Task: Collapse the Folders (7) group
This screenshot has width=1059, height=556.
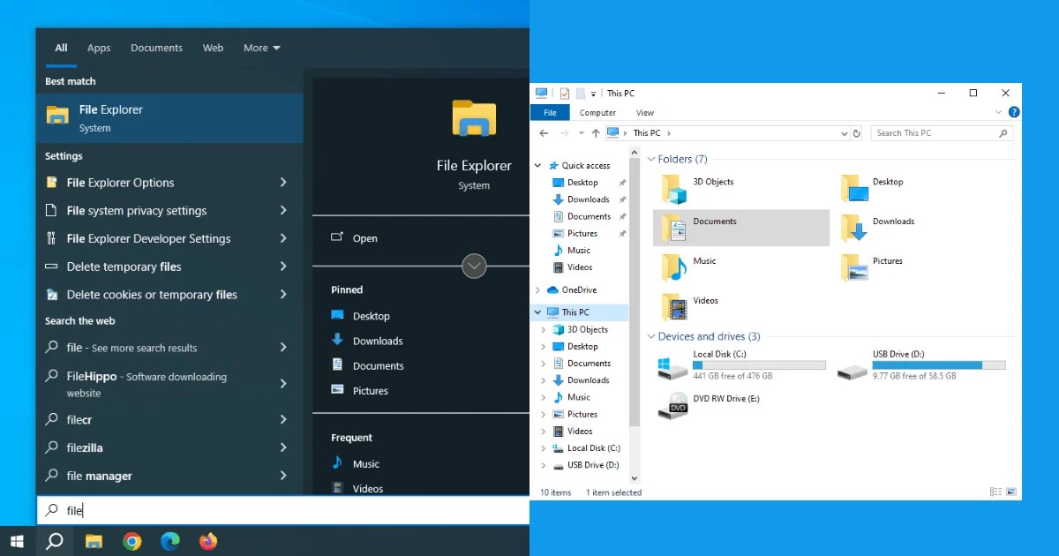Action: point(651,160)
